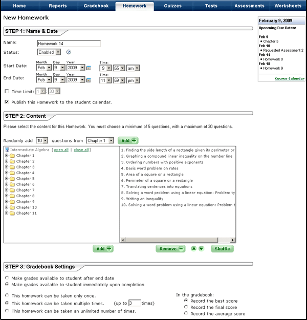Click the Remove button

170,248
